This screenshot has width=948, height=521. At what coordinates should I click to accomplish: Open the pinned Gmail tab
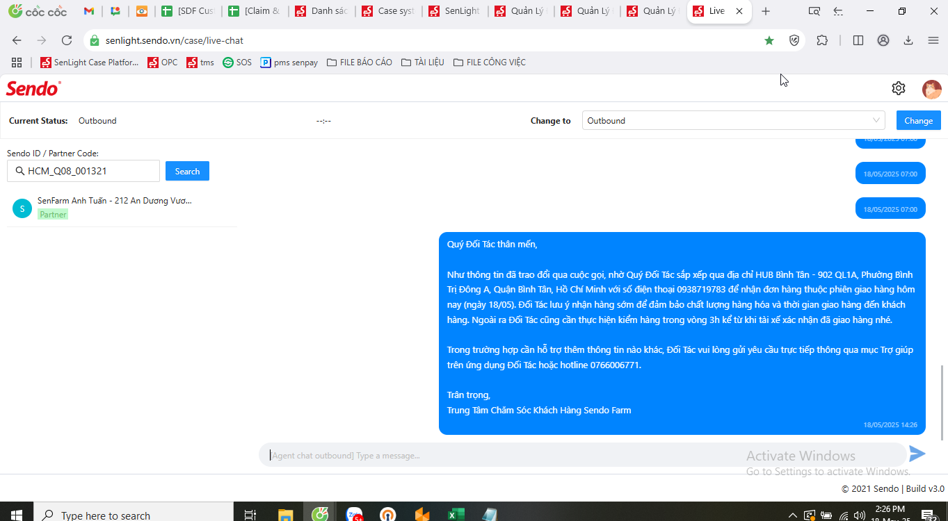[88, 11]
